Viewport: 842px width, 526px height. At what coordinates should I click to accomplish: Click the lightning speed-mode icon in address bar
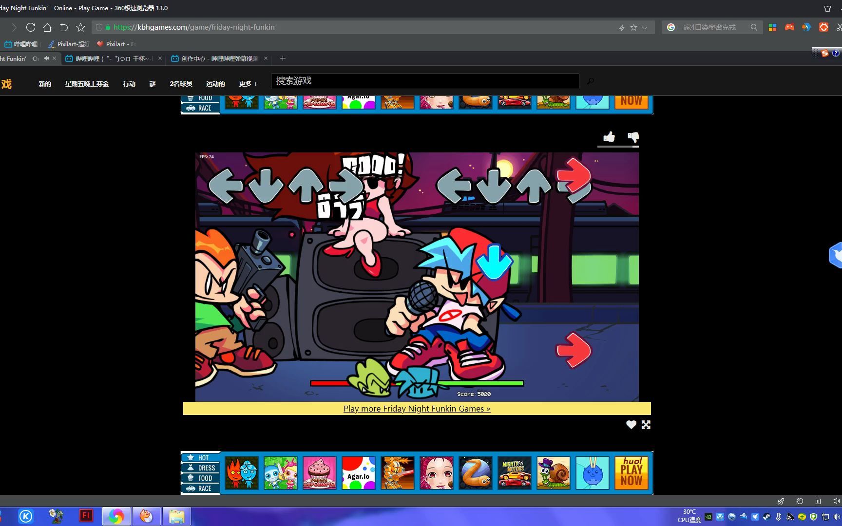pyautogui.click(x=622, y=28)
